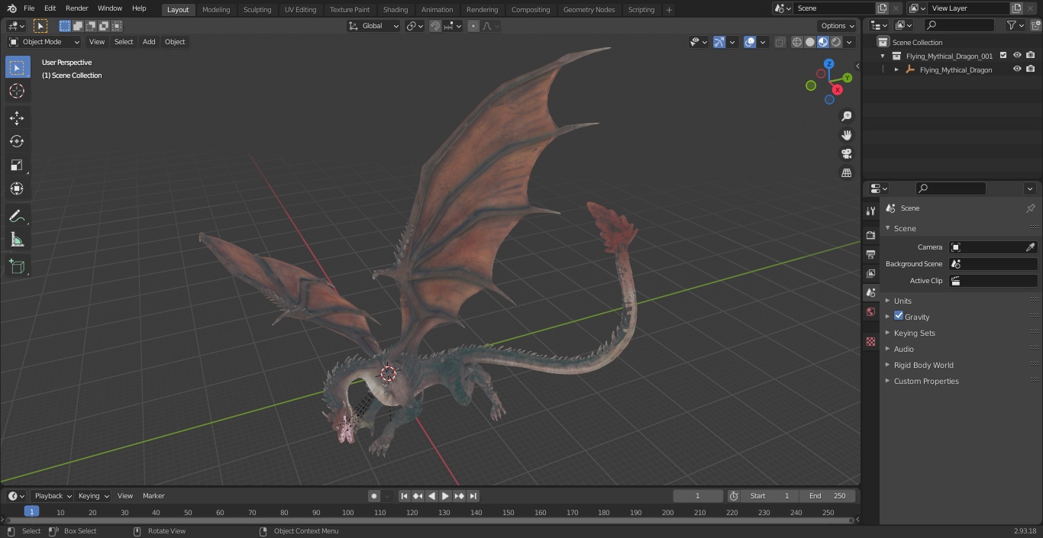
Task: Switch to rendered viewport shading
Action: [836, 42]
